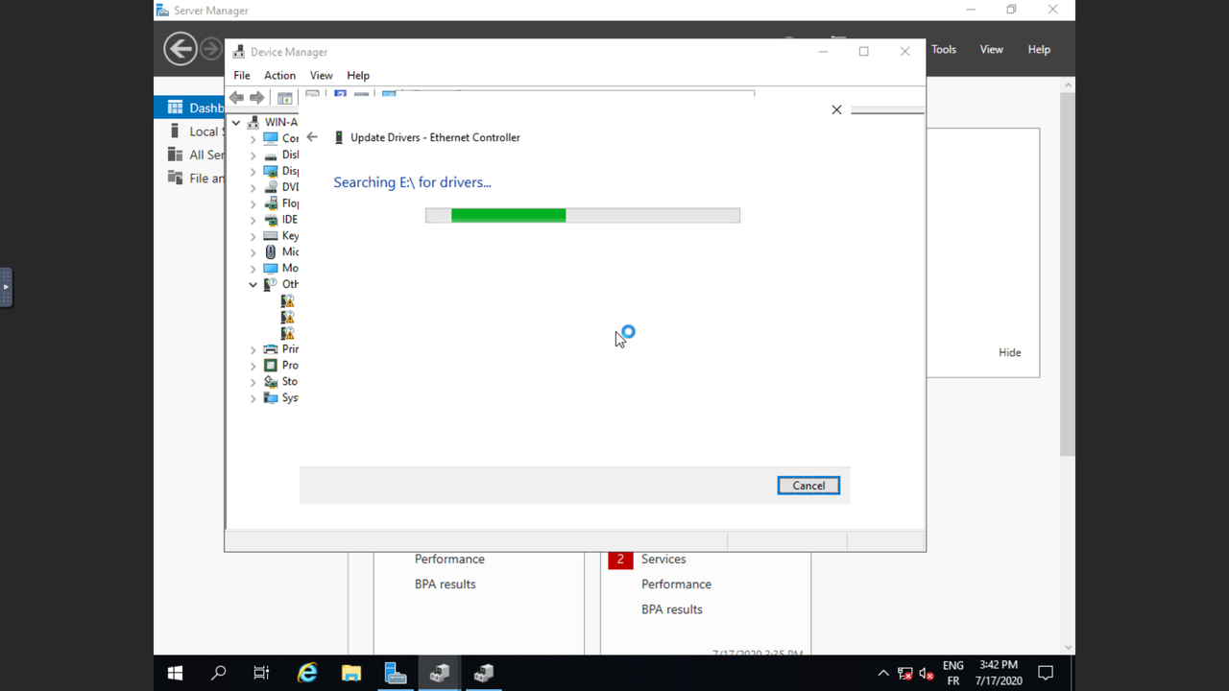The image size is (1229, 691).
Task: Open Server Manager Tools menu
Action: click(x=944, y=50)
